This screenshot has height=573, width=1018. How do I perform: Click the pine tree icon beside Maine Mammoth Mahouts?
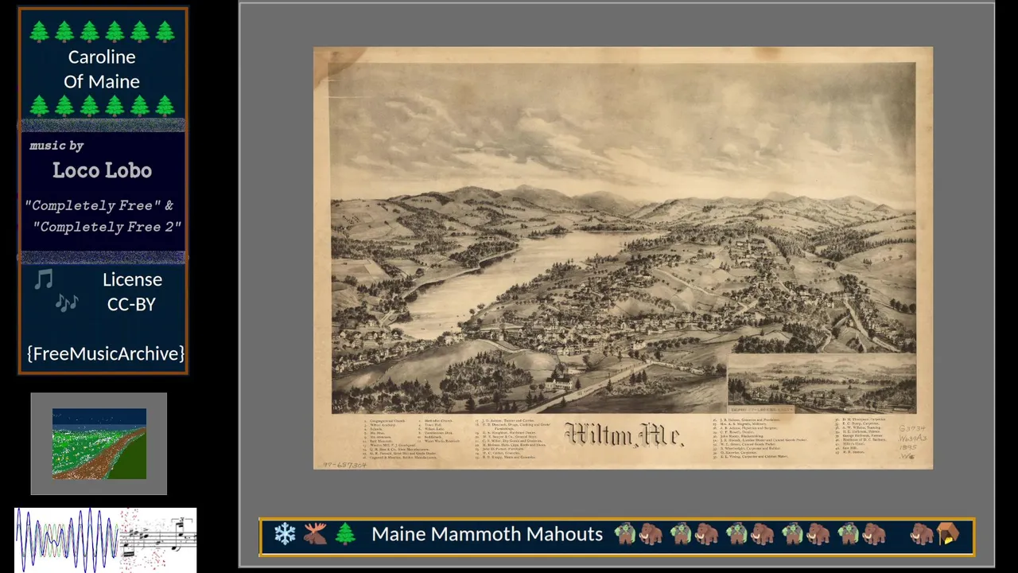pos(345,534)
